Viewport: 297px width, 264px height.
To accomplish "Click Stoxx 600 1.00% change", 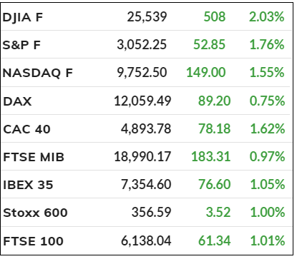I will click(x=268, y=212).
